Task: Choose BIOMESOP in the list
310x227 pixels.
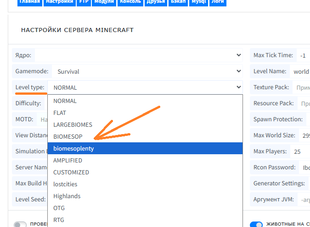Action: tap(145, 136)
